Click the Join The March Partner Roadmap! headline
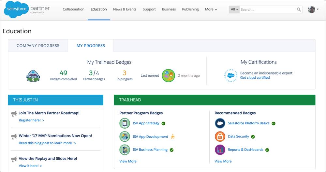The height and width of the screenshot is (172, 326). pos(49,113)
